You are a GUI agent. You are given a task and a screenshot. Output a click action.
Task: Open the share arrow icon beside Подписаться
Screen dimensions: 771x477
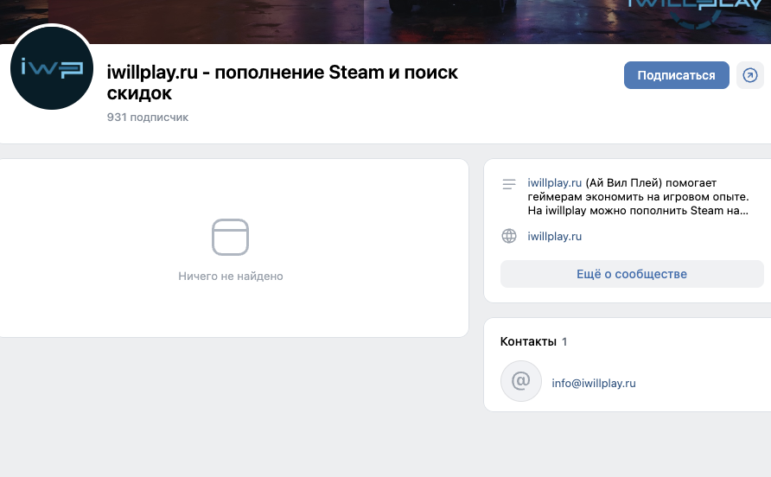tap(750, 75)
